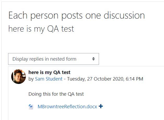Click the large discussion subheading here is my QA test
The image size is (164, 120).
41,29
